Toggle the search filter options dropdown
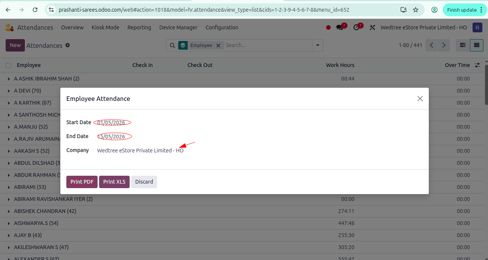The image size is (488, 260). 318,45
